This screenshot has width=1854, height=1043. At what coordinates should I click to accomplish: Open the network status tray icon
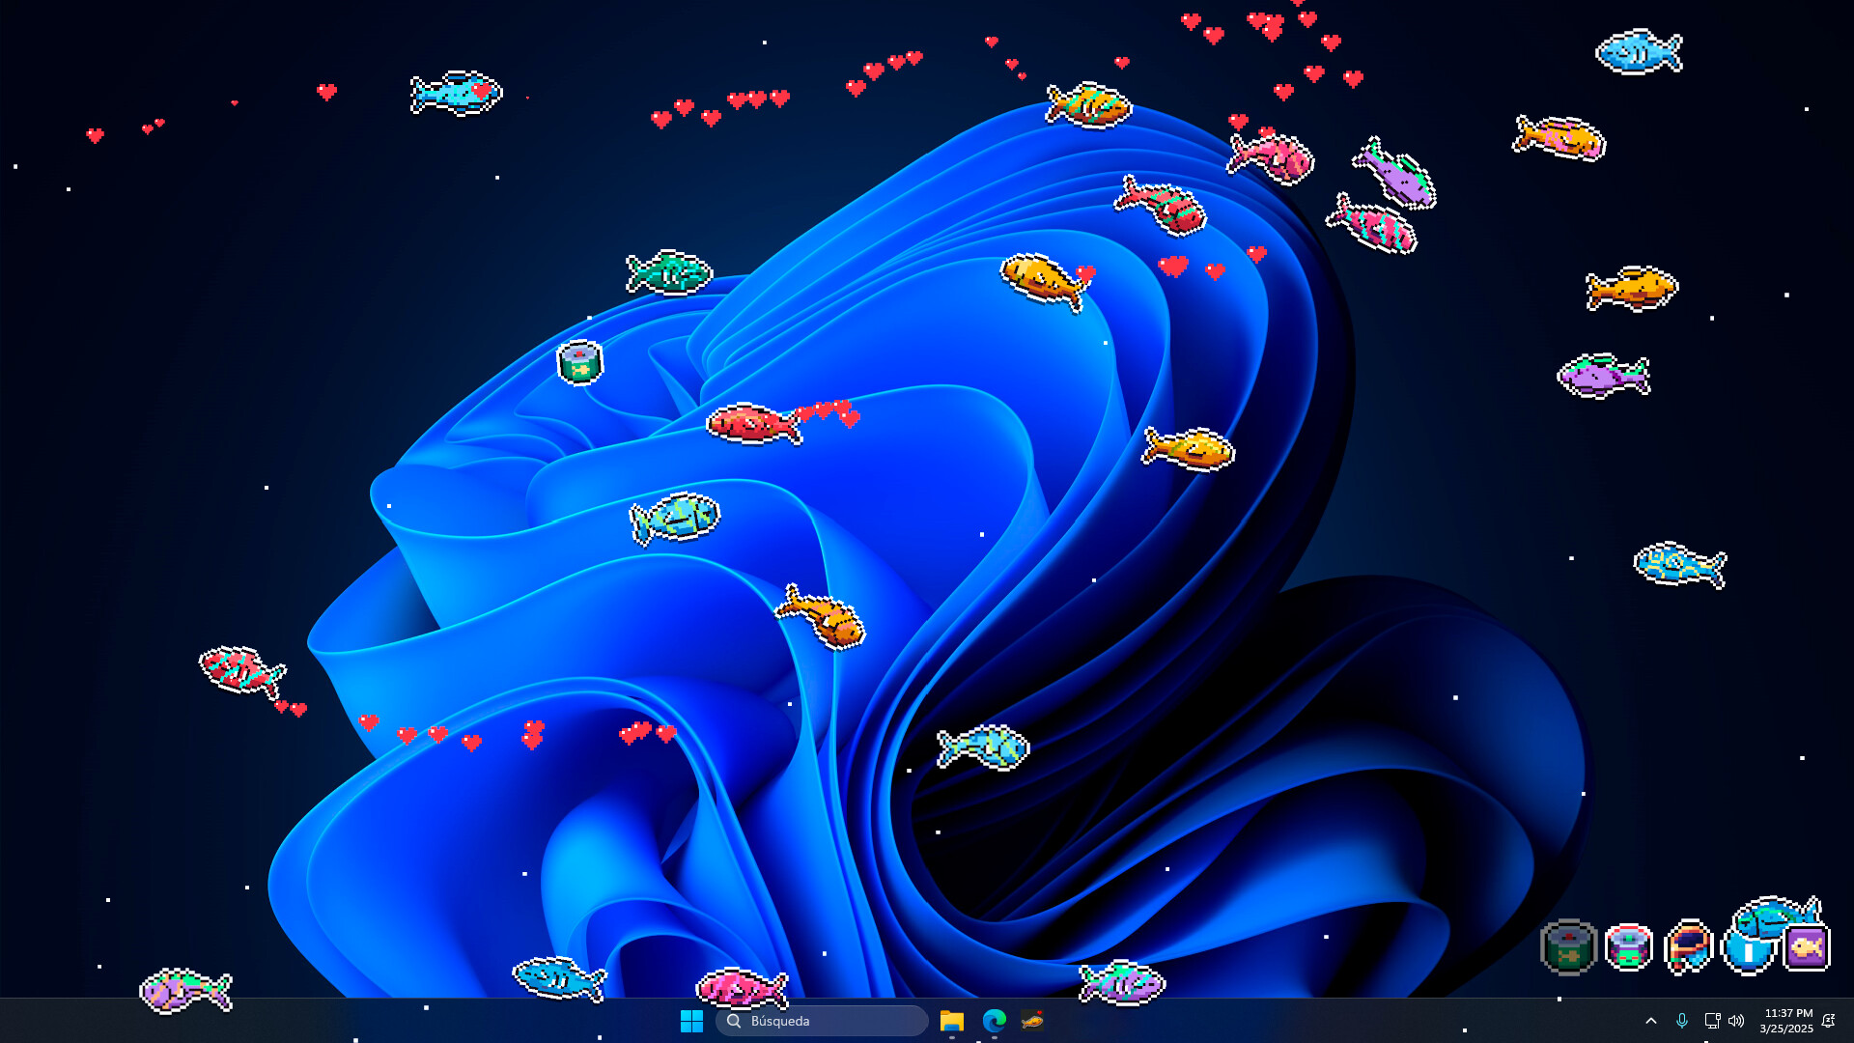point(1712,1021)
